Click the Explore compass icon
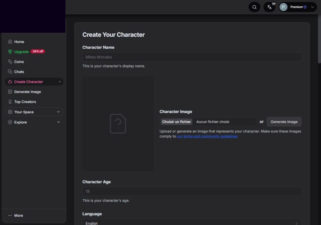Screen dimensions: 321x225 click(10, 122)
